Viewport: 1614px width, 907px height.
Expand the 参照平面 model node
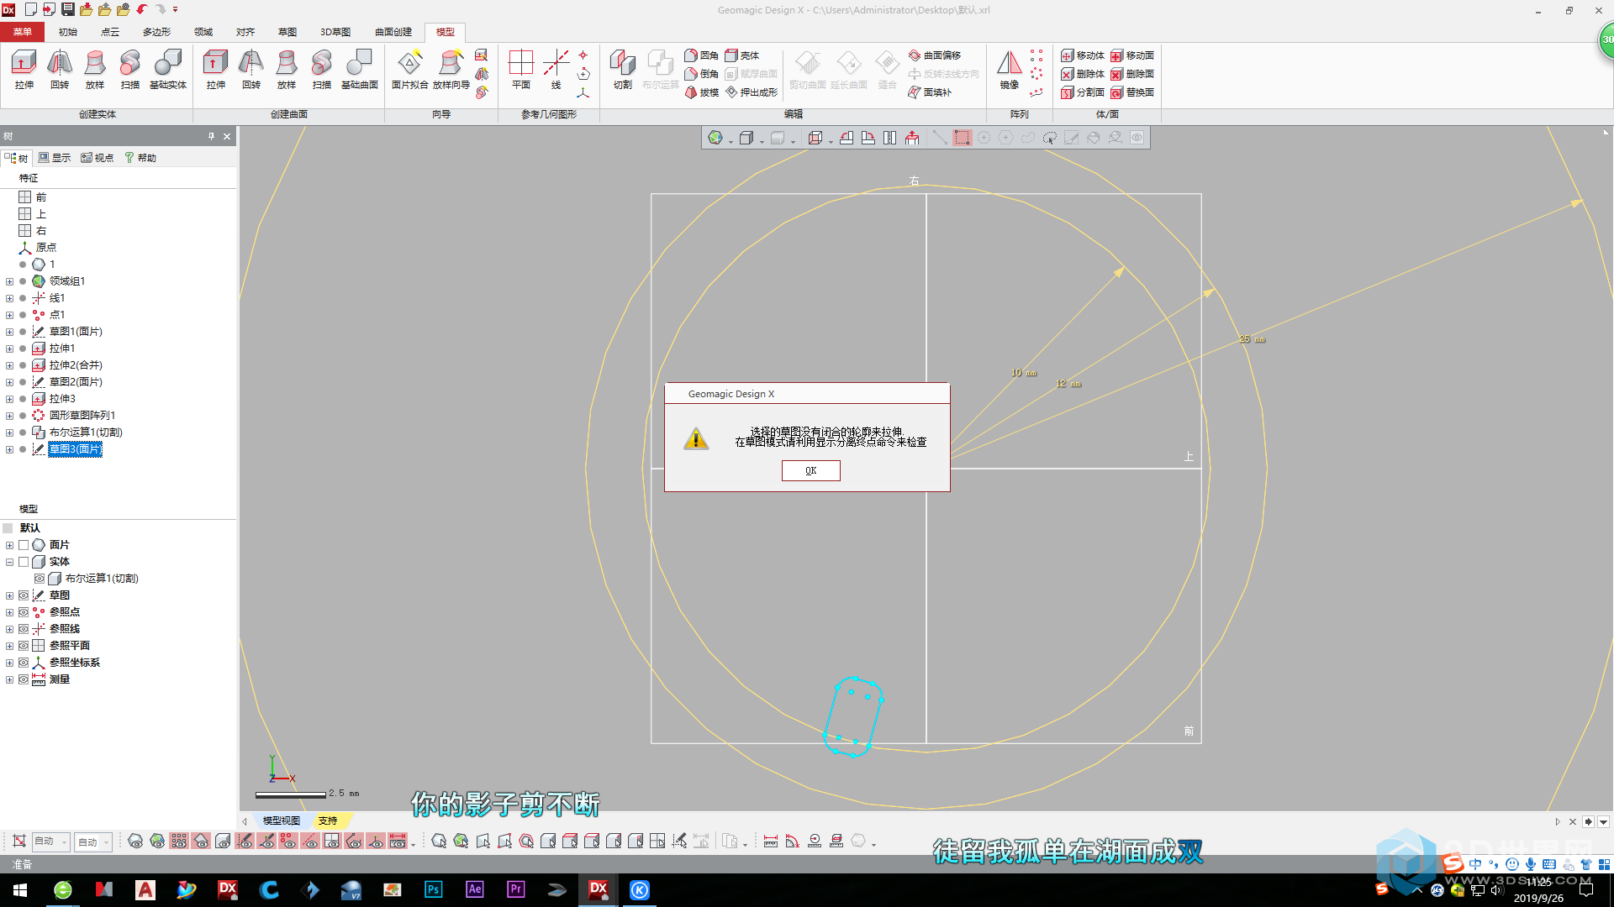coord(9,646)
